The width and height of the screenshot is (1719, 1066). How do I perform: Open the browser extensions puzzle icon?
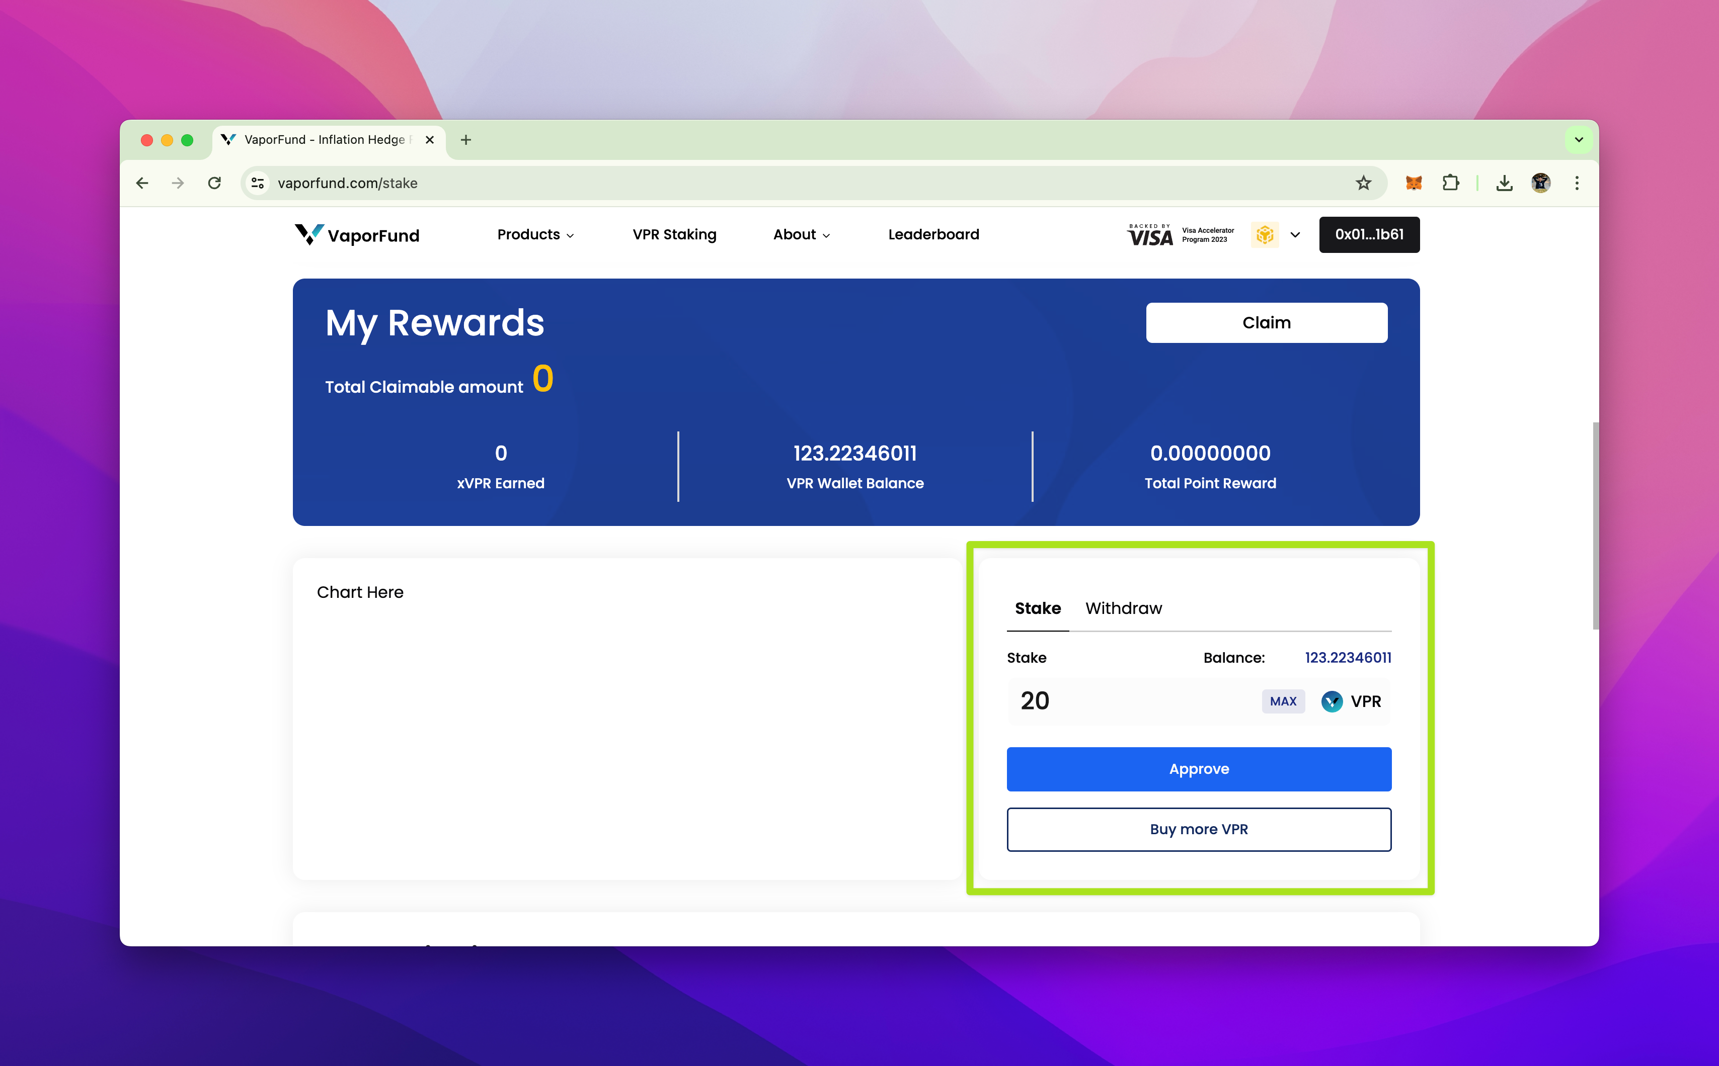click(1450, 184)
